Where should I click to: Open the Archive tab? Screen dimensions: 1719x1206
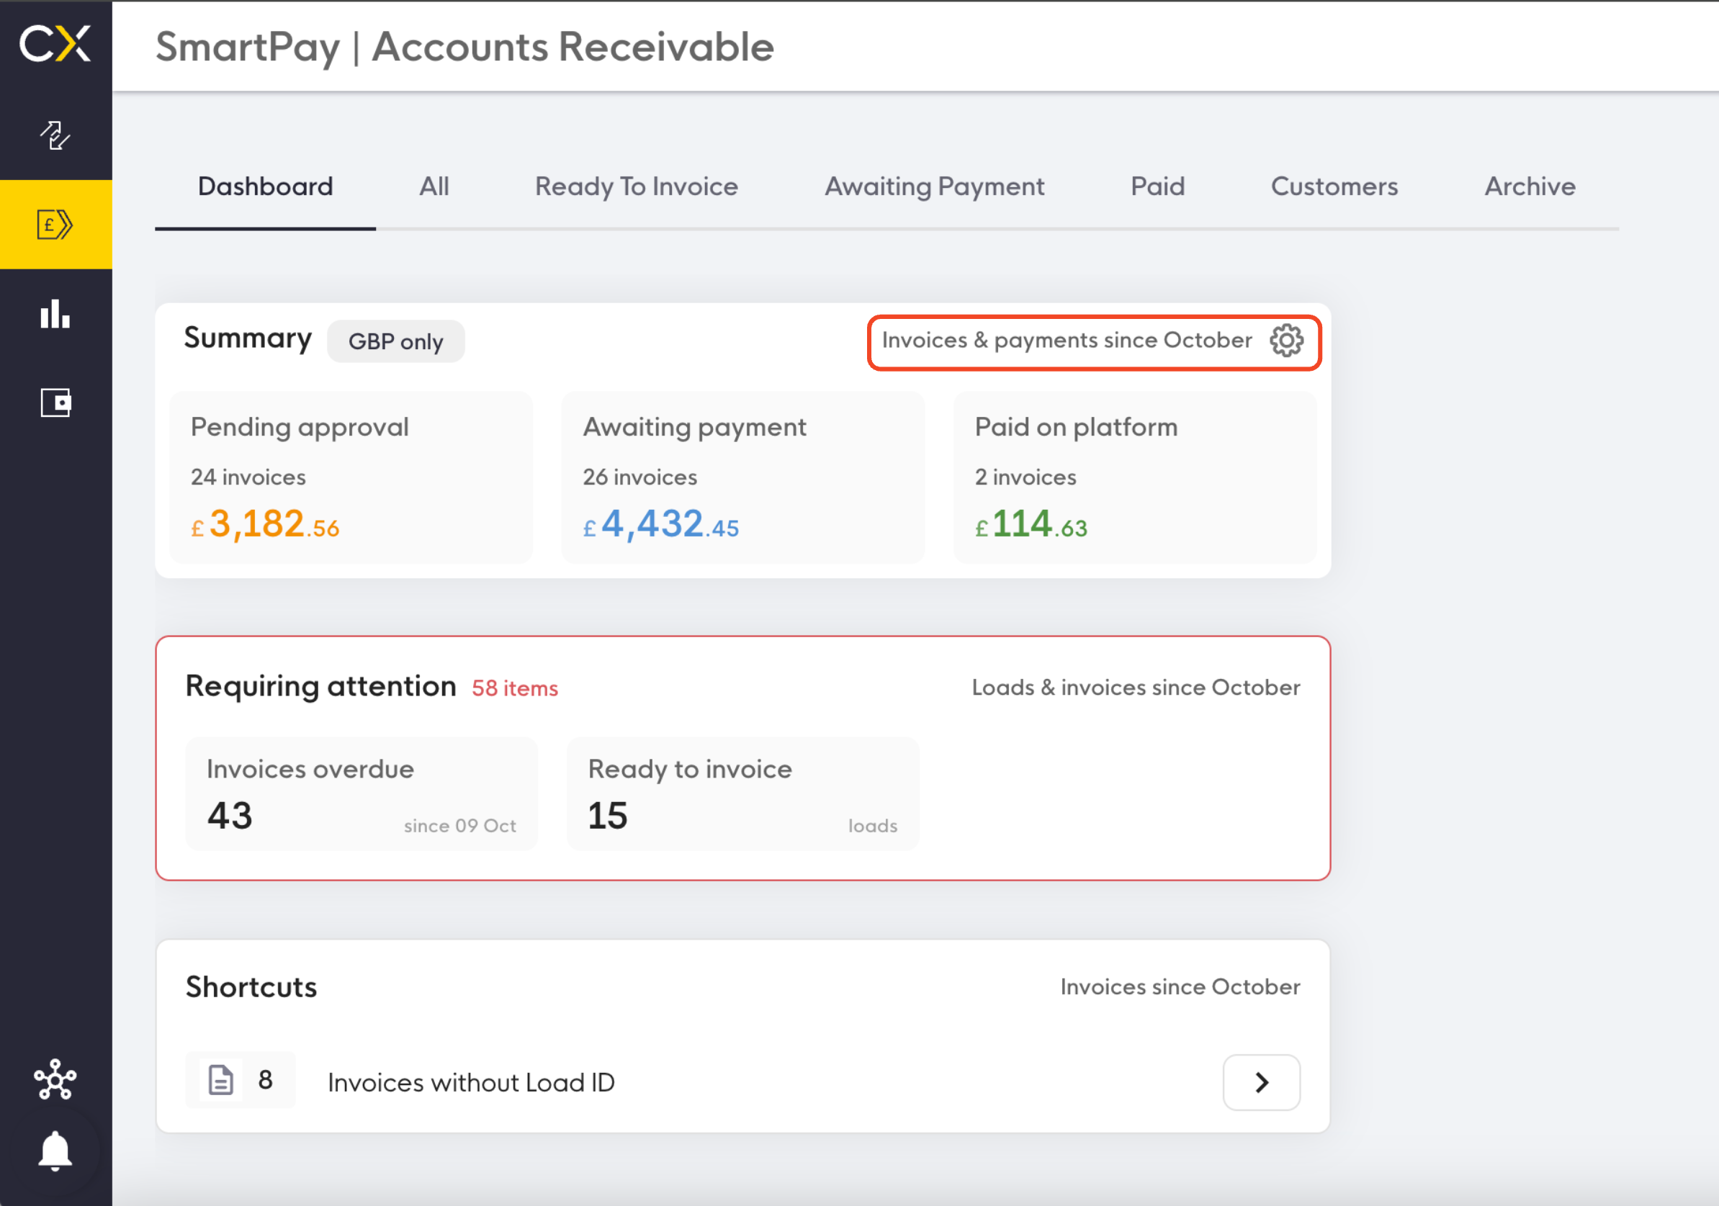[1530, 186]
